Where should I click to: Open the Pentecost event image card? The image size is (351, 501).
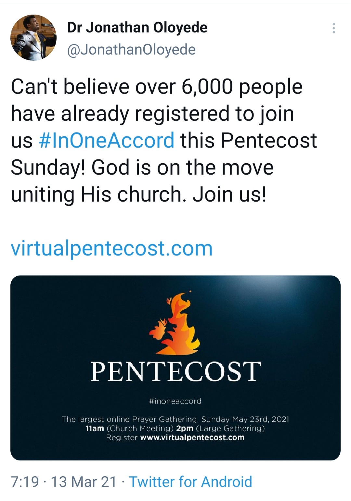pos(175,368)
